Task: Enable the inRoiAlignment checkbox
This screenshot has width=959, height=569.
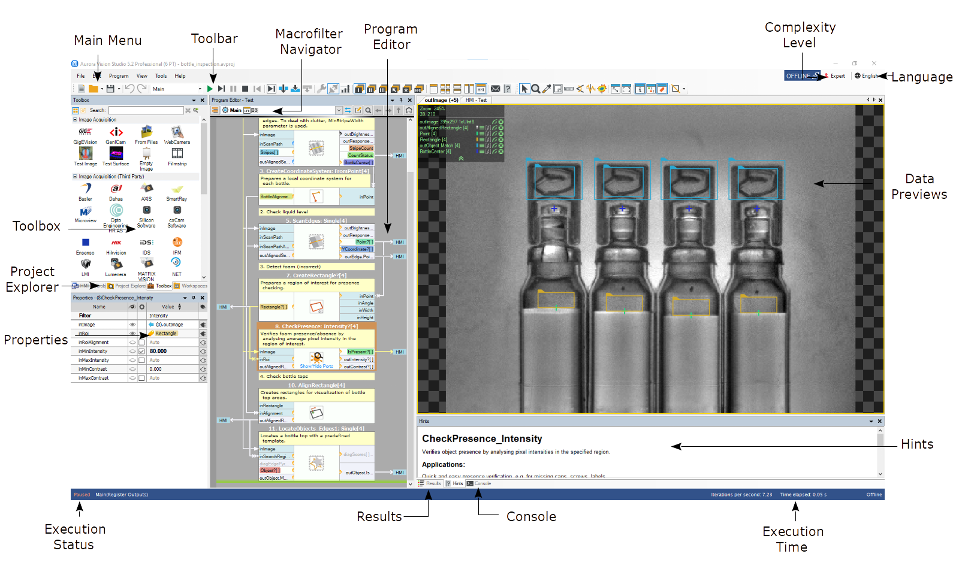Action: coord(141,343)
